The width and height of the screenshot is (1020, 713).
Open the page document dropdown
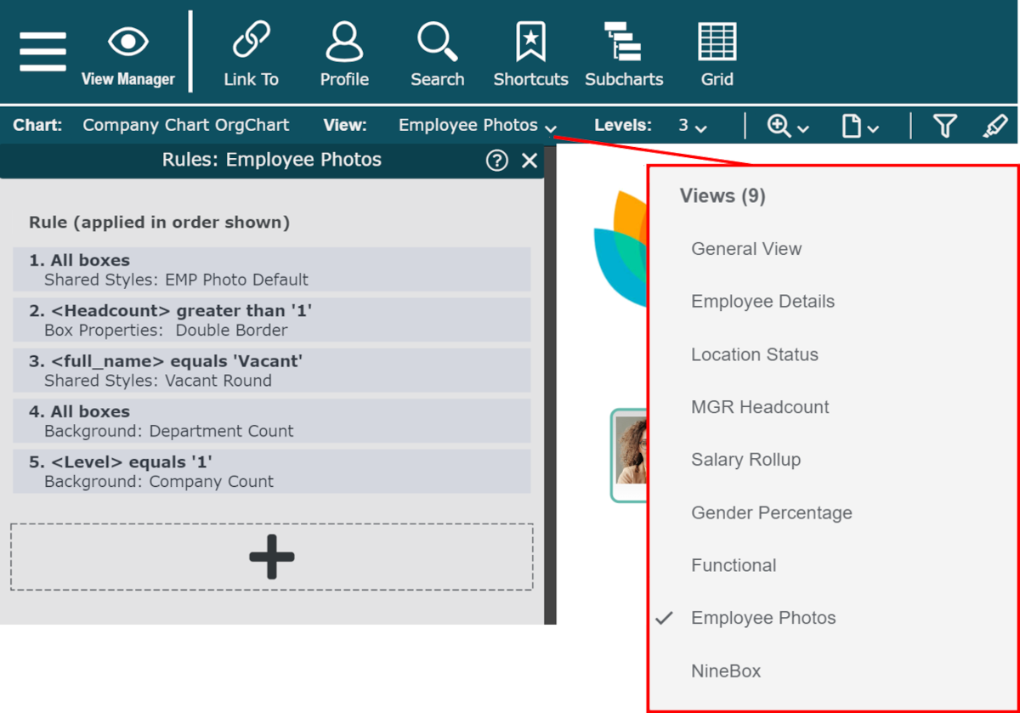pyautogui.click(x=859, y=127)
